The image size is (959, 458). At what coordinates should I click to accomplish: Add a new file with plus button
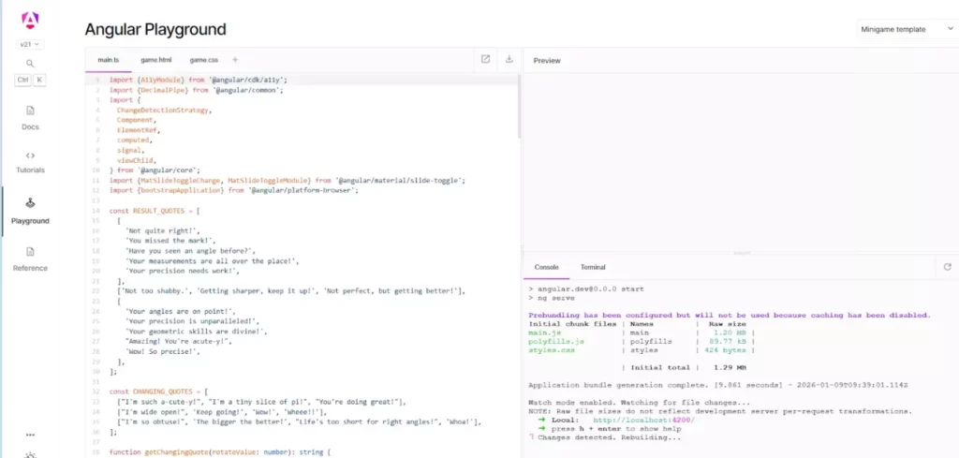pyautogui.click(x=235, y=60)
